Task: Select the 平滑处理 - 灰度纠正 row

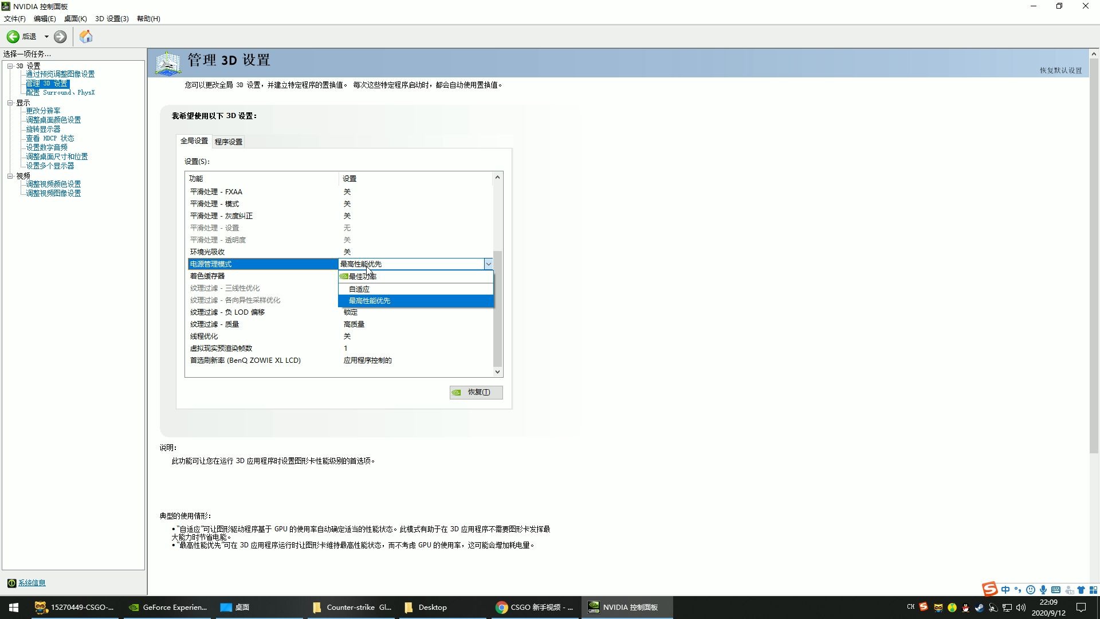Action: point(339,216)
